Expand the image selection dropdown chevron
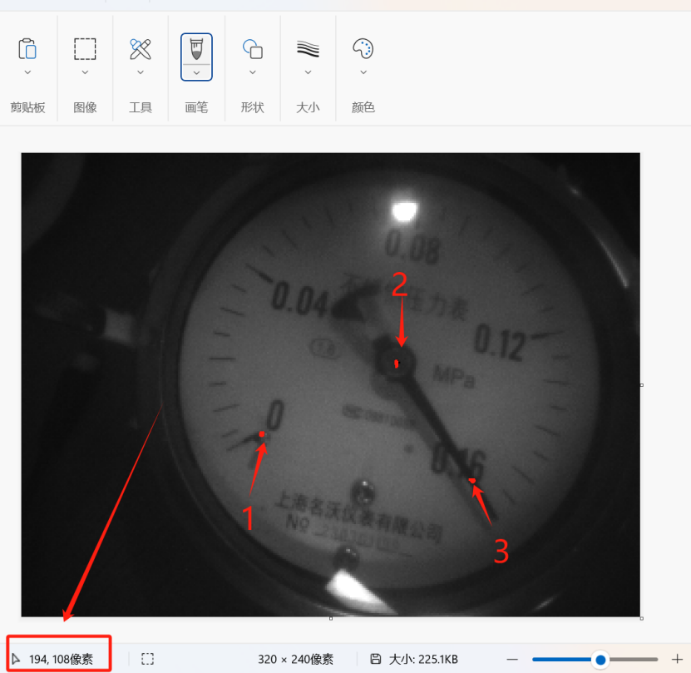This screenshot has width=691, height=673. click(85, 72)
